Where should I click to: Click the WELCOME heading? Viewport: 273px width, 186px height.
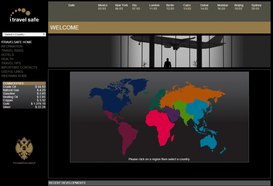[x=64, y=28]
